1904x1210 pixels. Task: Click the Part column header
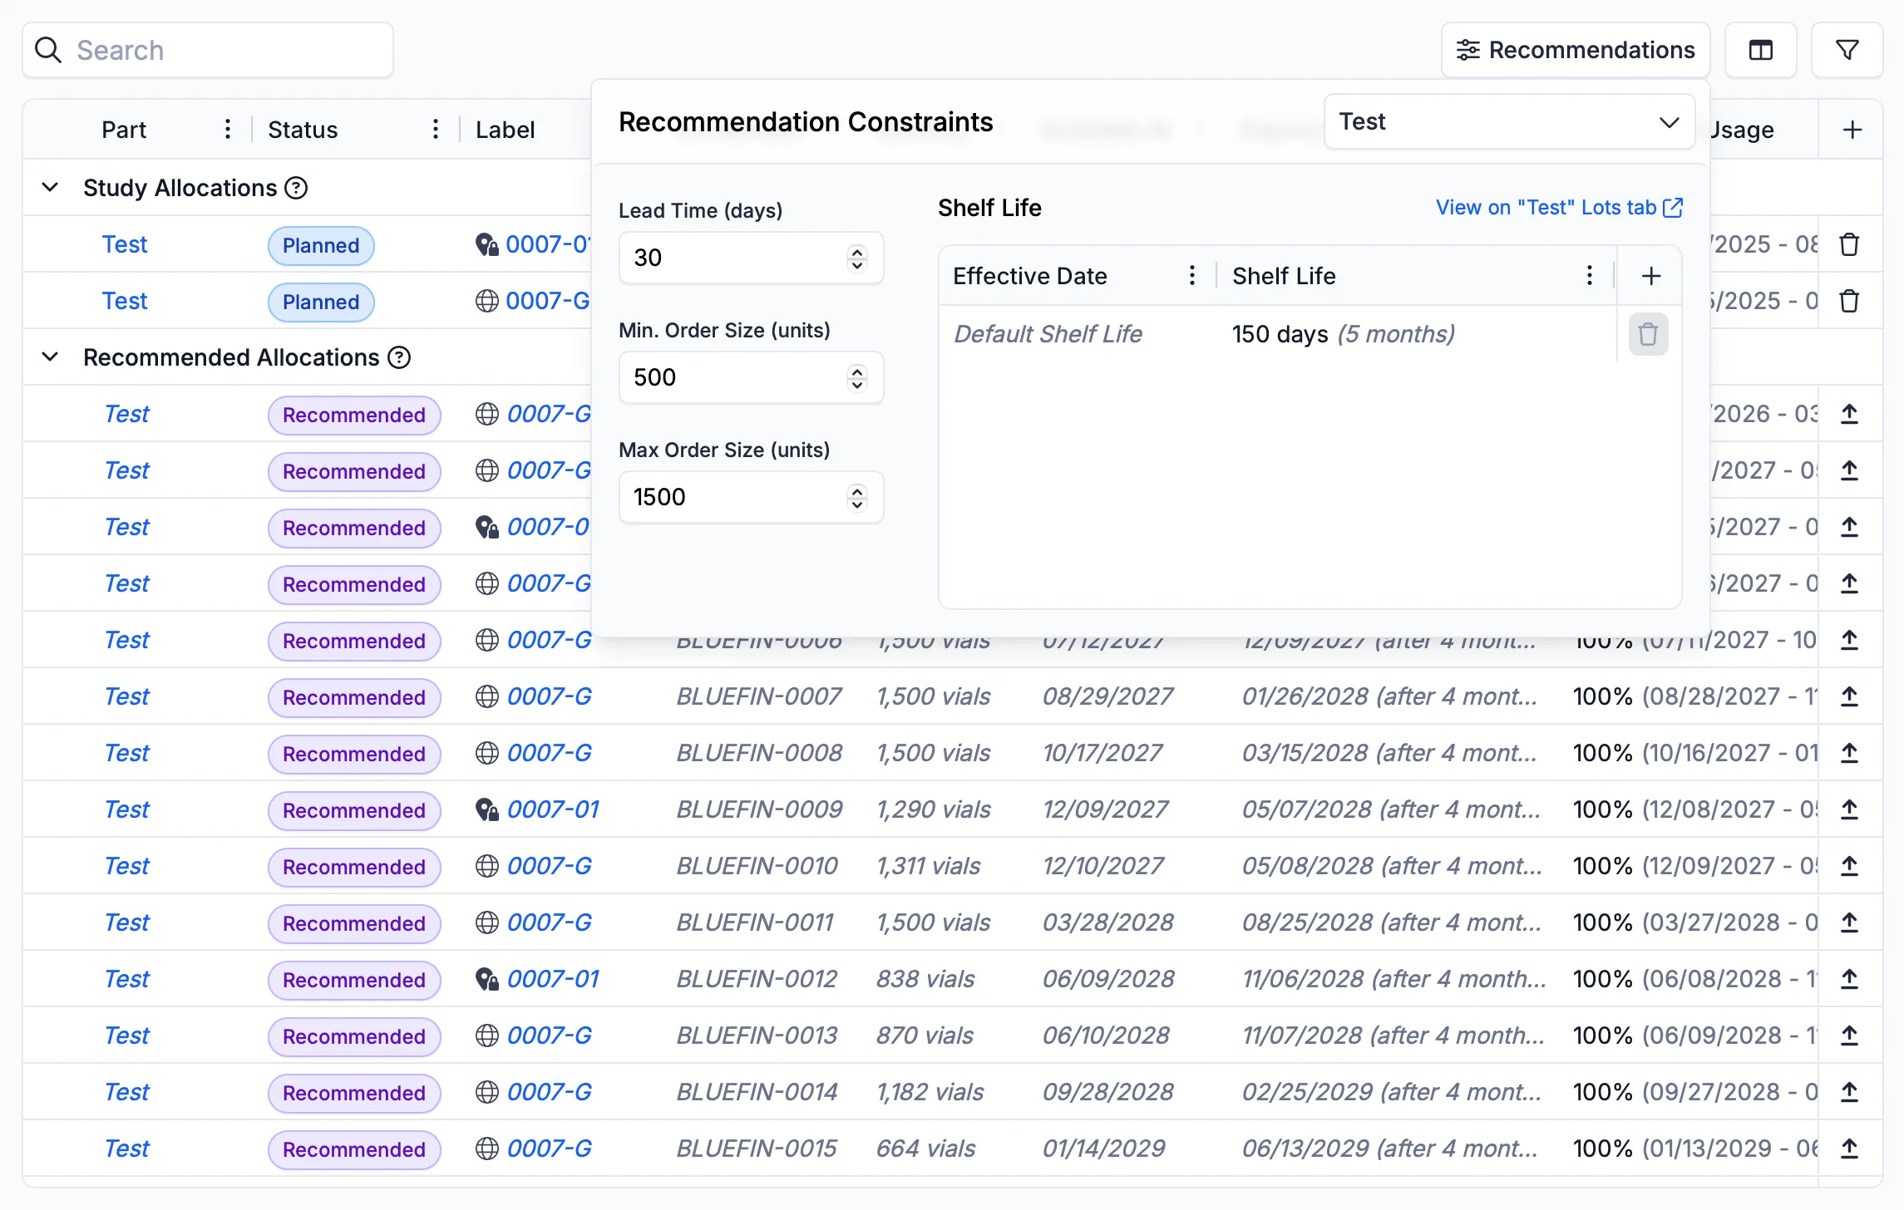point(124,130)
